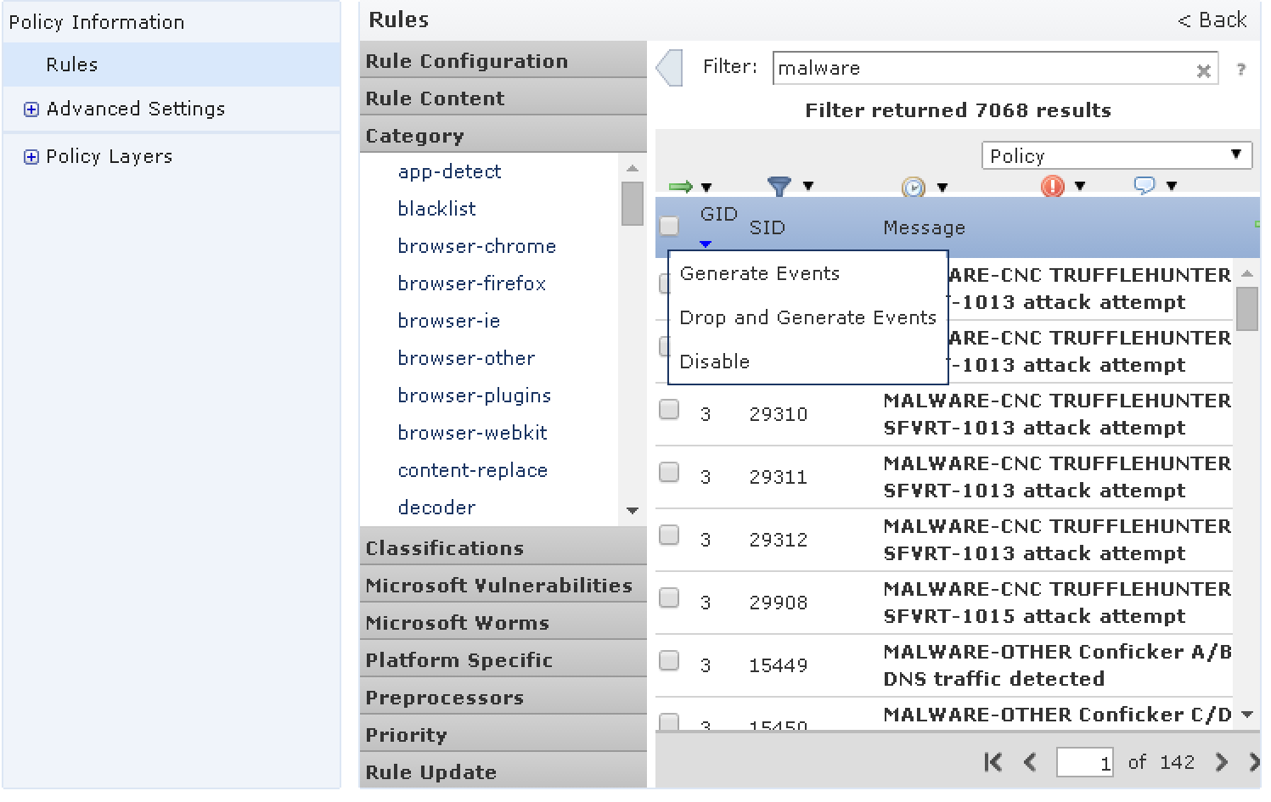Viewport: 1271px width, 802px height.
Task: Click the browser-chrome category link
Action: pyautogui.click(x=476, y=246)
